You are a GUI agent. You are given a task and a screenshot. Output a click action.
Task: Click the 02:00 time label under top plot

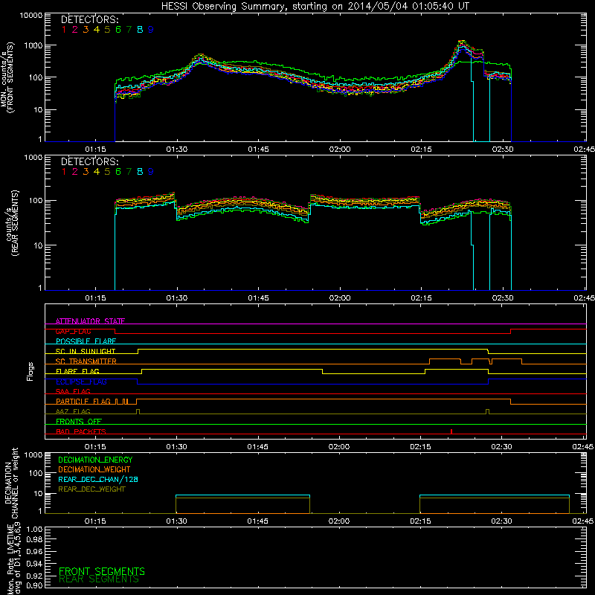340,149
